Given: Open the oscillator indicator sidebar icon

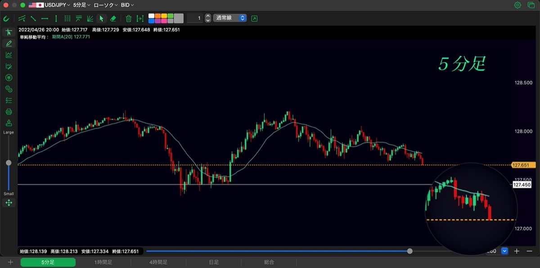Looking at the screenshot, I should [9, 66].
